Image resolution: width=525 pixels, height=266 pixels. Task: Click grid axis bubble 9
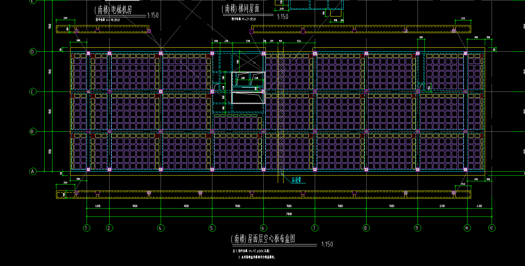(x=418, y=228)
